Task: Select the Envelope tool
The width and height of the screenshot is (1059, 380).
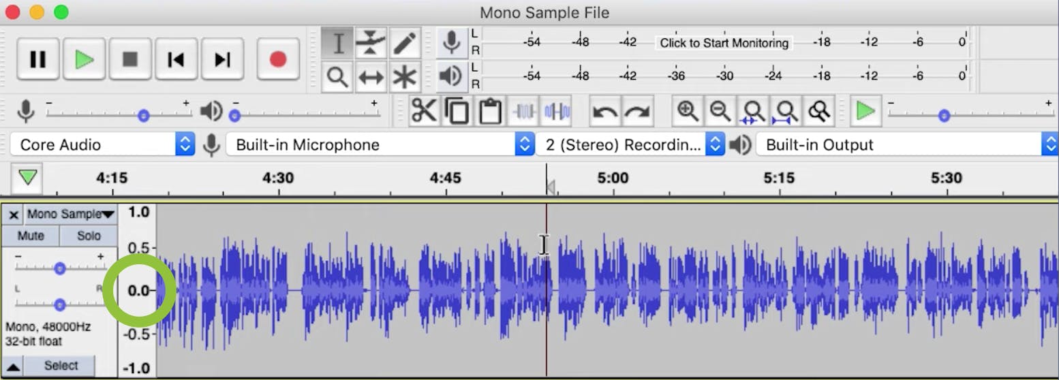Action: tap(371, 43)
